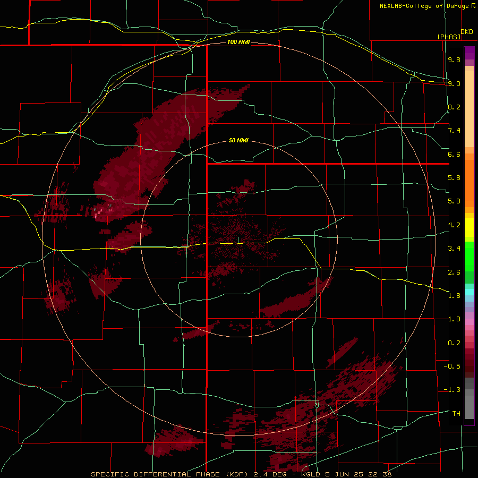The width and height of the screenshot is (478, 478).
Task: Click the 5.0 value on the color scale
Action: [454, 201]
